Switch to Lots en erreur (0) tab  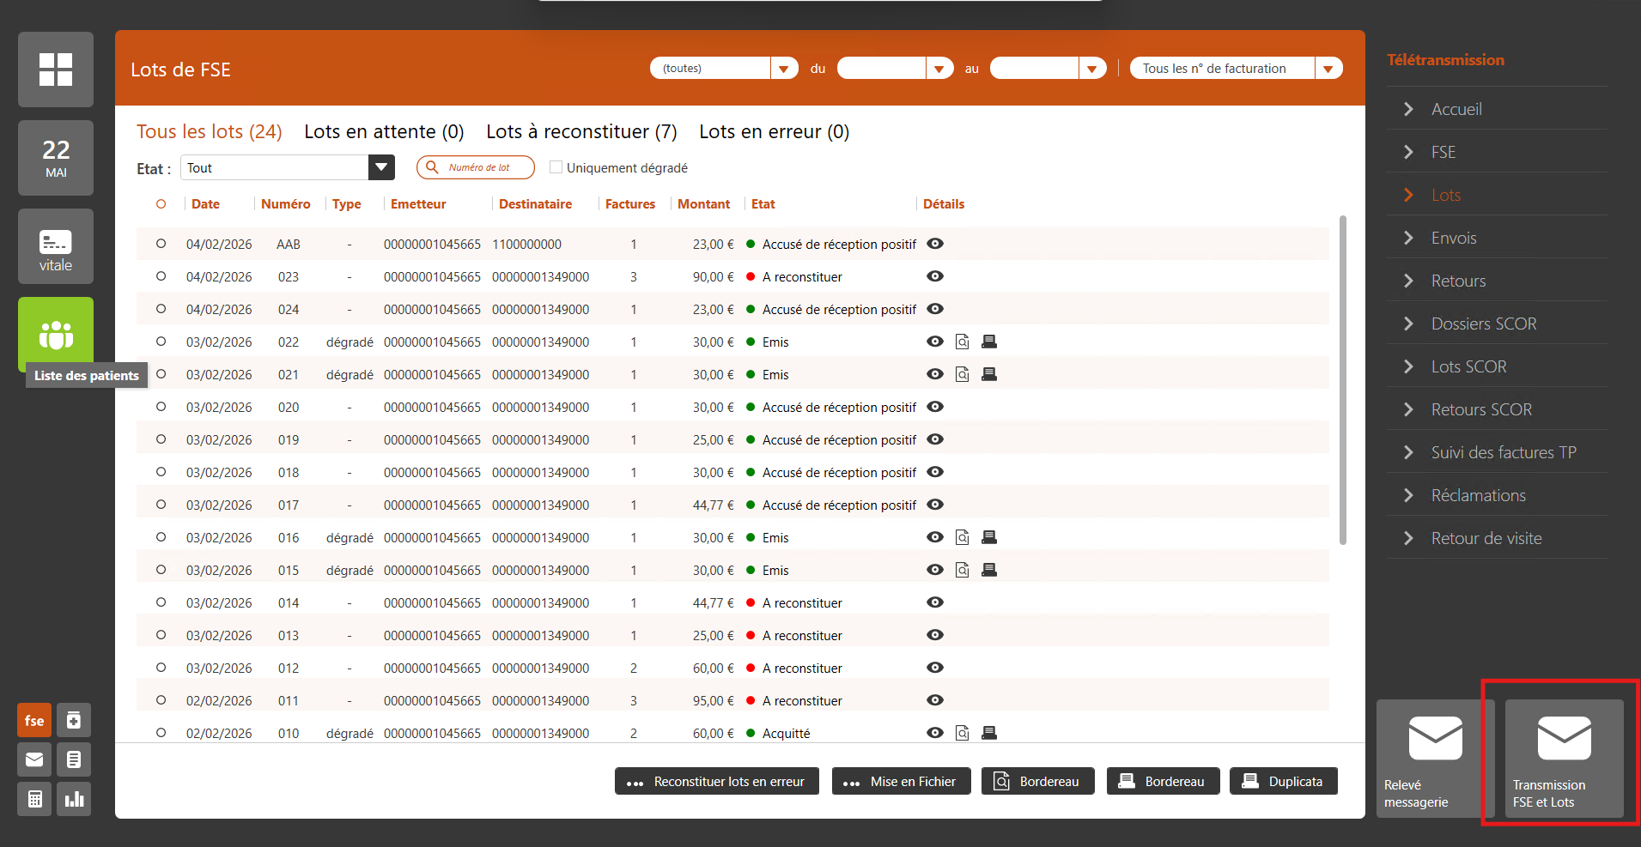tap(774, 131)
